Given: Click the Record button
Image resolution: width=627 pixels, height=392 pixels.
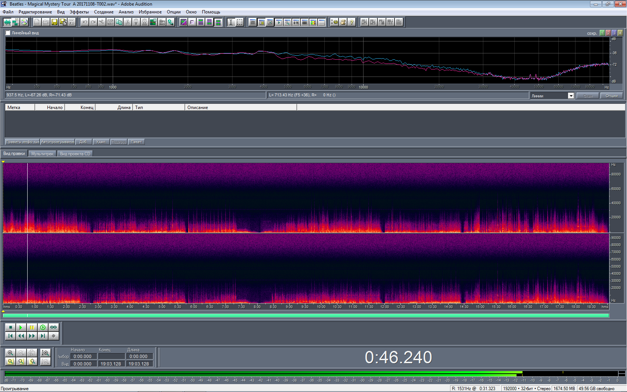Looking at the screenshot, I should (54, 336).
